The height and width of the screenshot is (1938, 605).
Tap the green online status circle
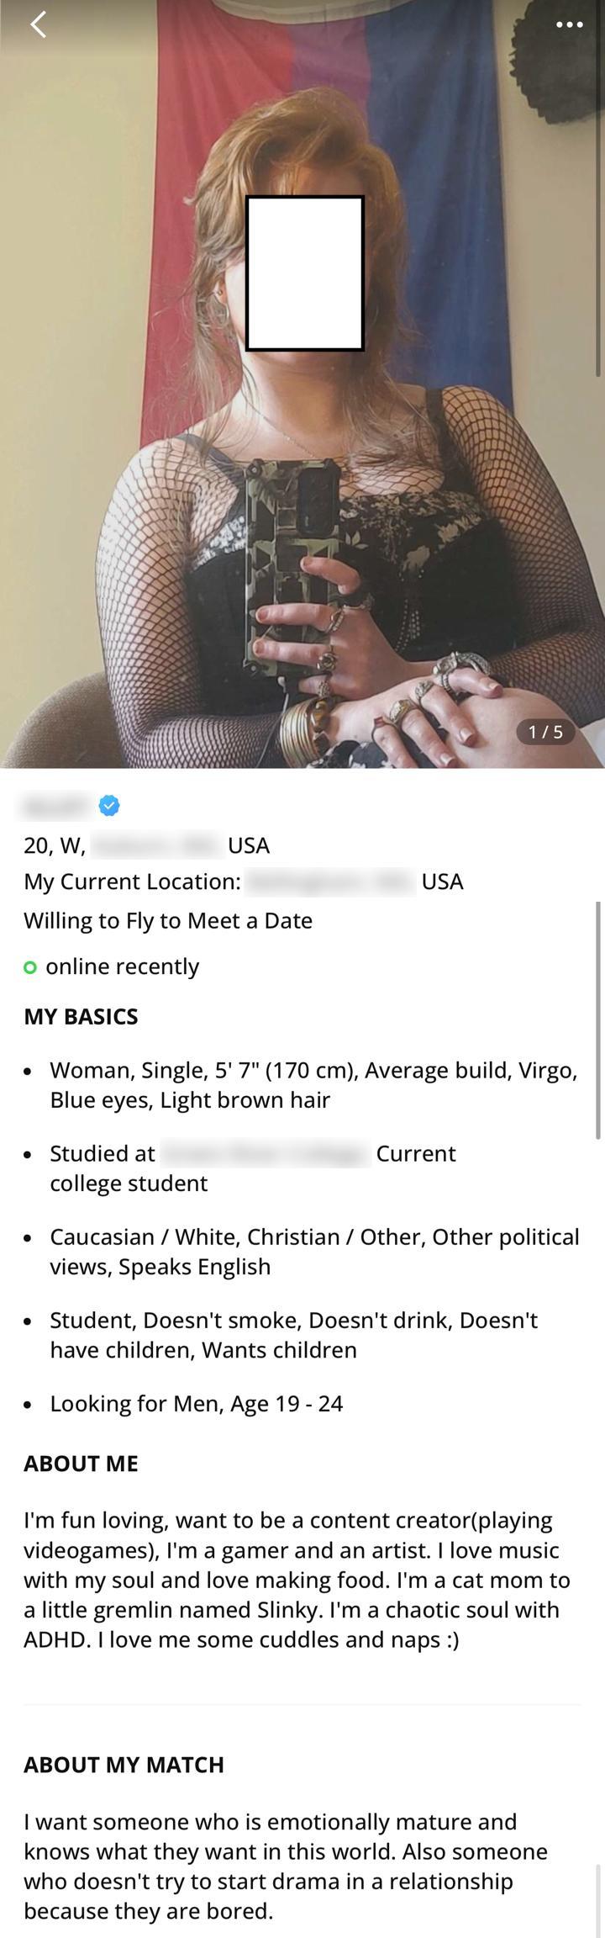click(x=30, y=967)
